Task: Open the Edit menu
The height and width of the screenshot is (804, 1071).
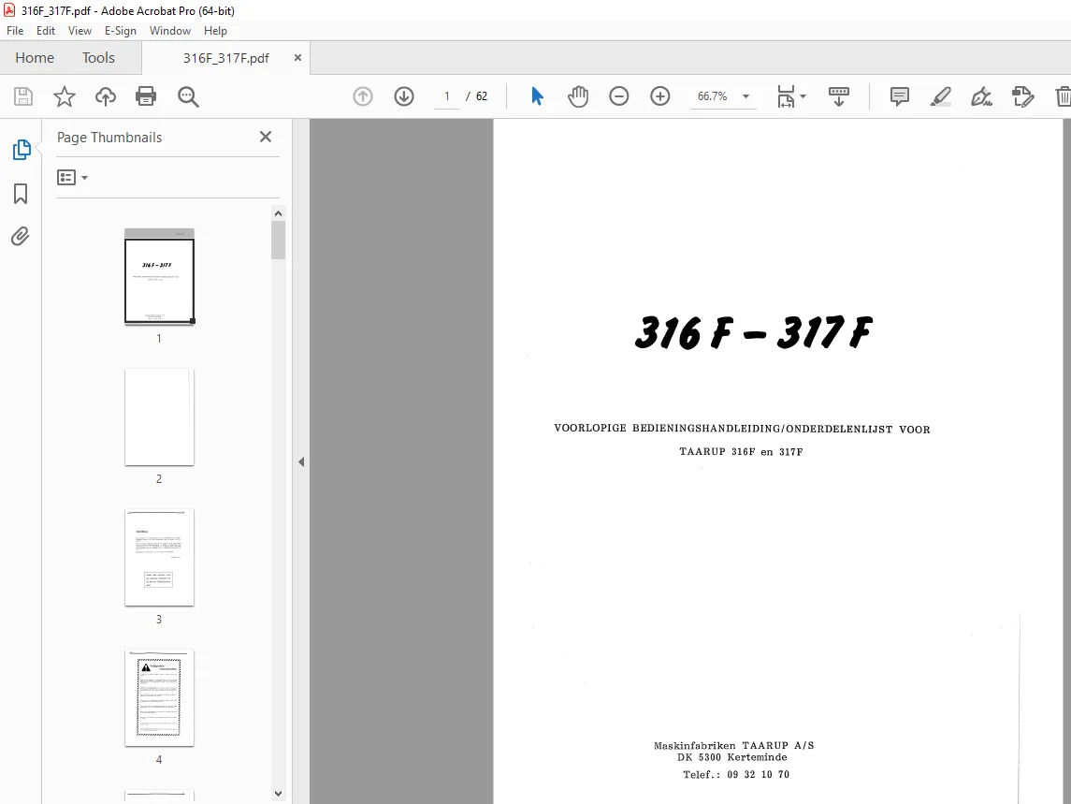Action: click(46, 31)
